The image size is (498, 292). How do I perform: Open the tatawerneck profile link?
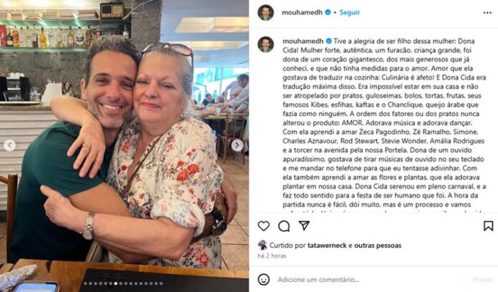point(327,245)
